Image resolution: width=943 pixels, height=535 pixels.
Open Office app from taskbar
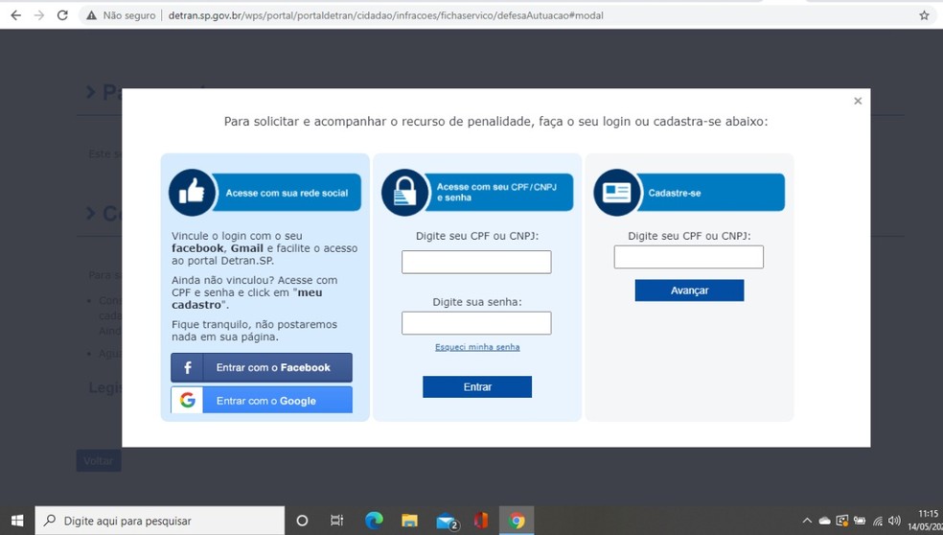[x=481, y=521]
